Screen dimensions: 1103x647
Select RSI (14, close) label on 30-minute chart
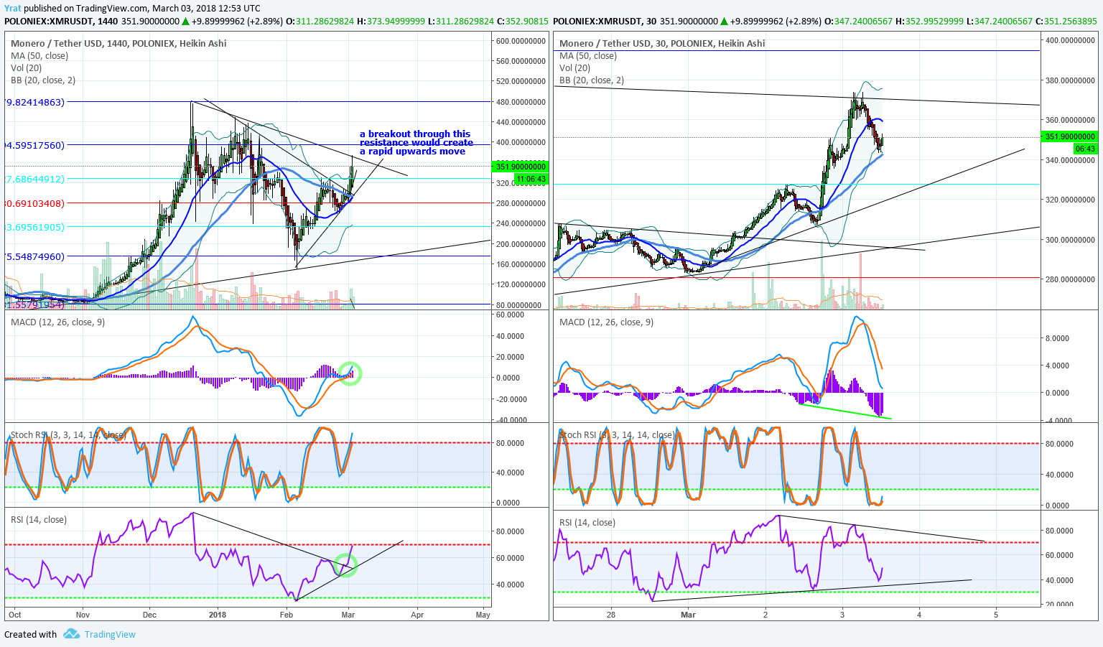(587, 522)
